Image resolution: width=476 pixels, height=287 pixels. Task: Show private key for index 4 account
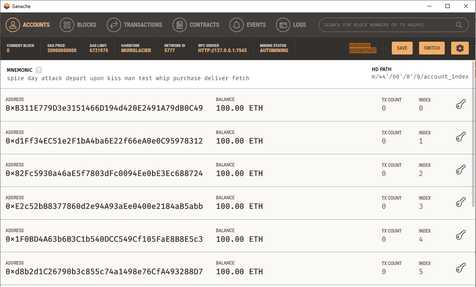coord(460,235)
